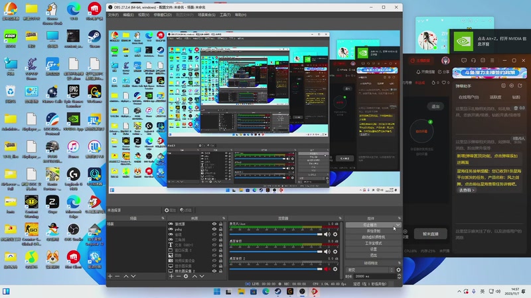Move source down in sources toolbar

coord(202,276)
